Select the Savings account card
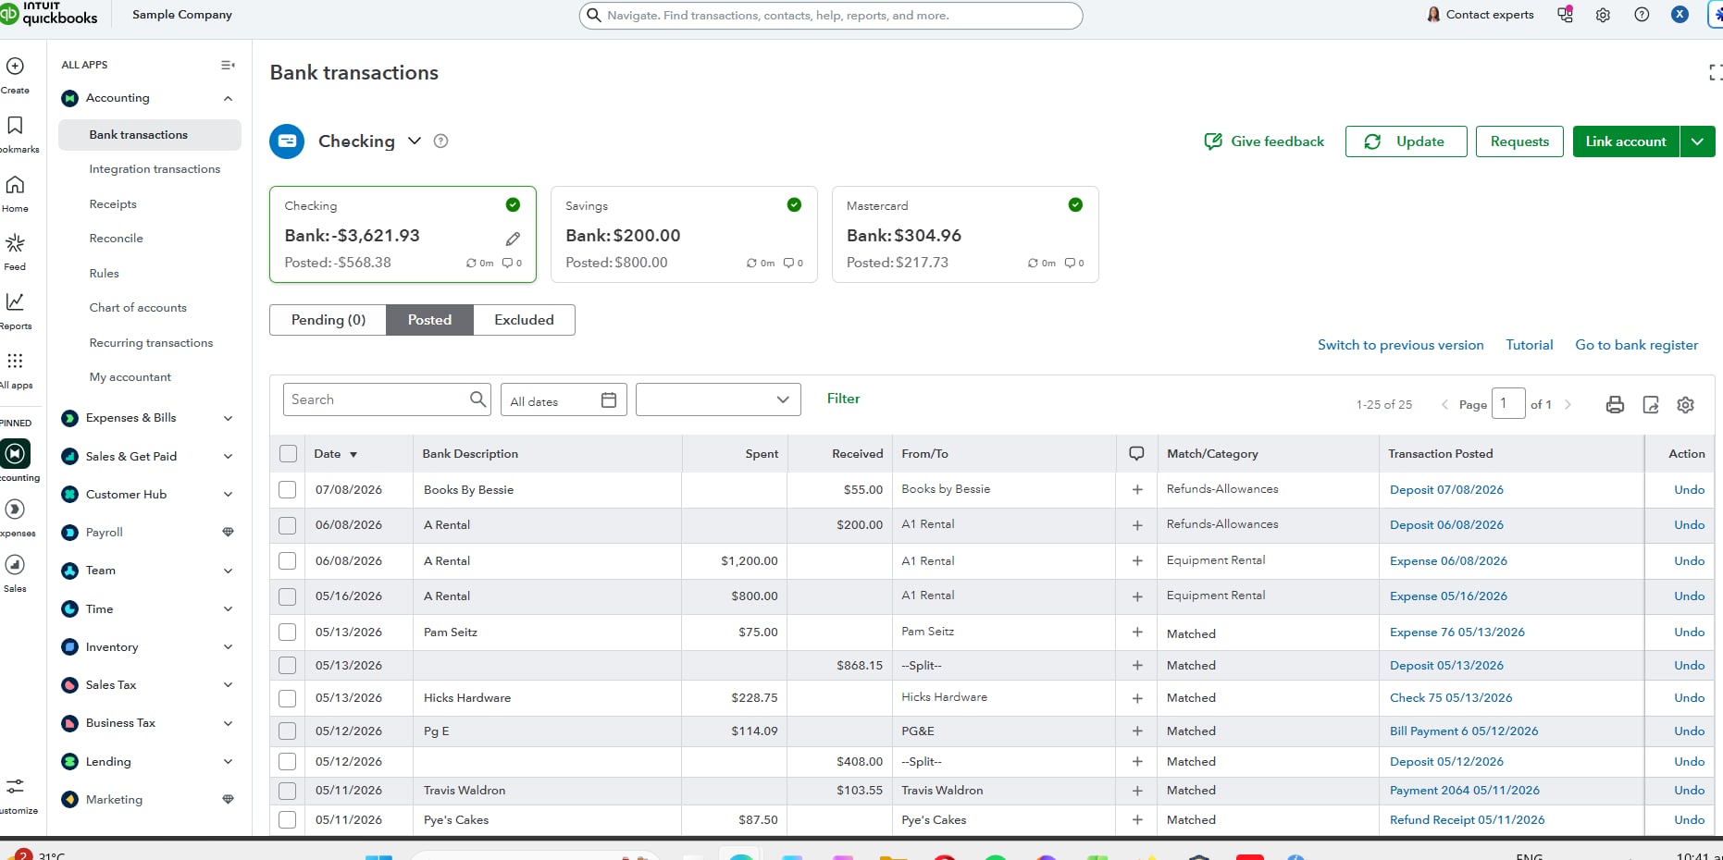 coord(684,235)
